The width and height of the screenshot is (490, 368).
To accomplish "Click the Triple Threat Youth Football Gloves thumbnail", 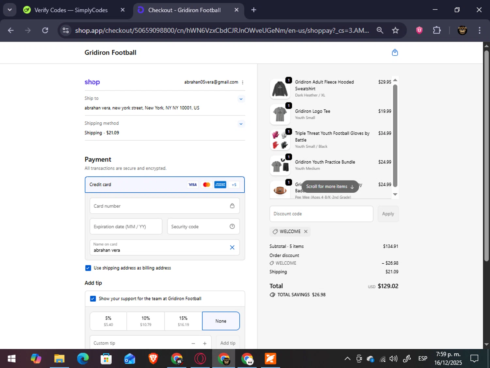I will click(x=280, y=140).
